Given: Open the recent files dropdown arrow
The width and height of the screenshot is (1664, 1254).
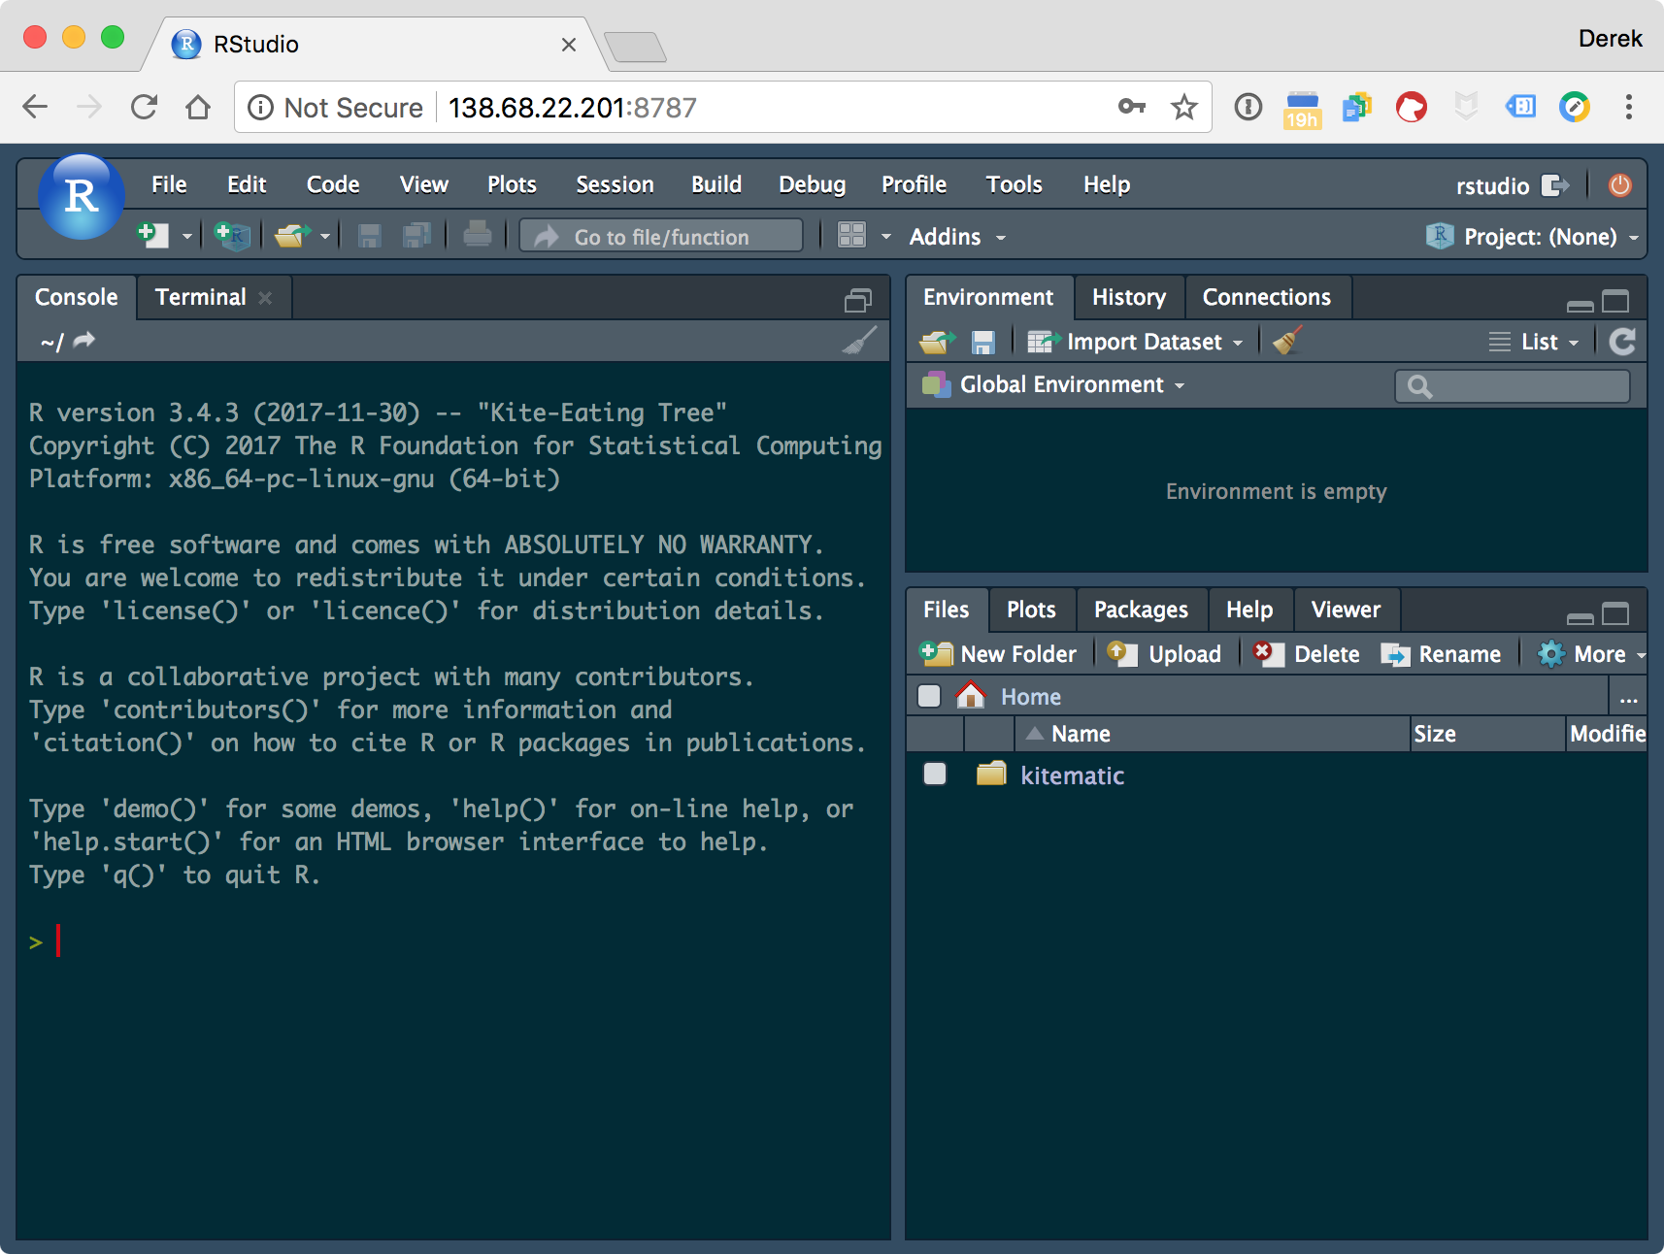Looking at the screenshot, I should coord(325,236).
